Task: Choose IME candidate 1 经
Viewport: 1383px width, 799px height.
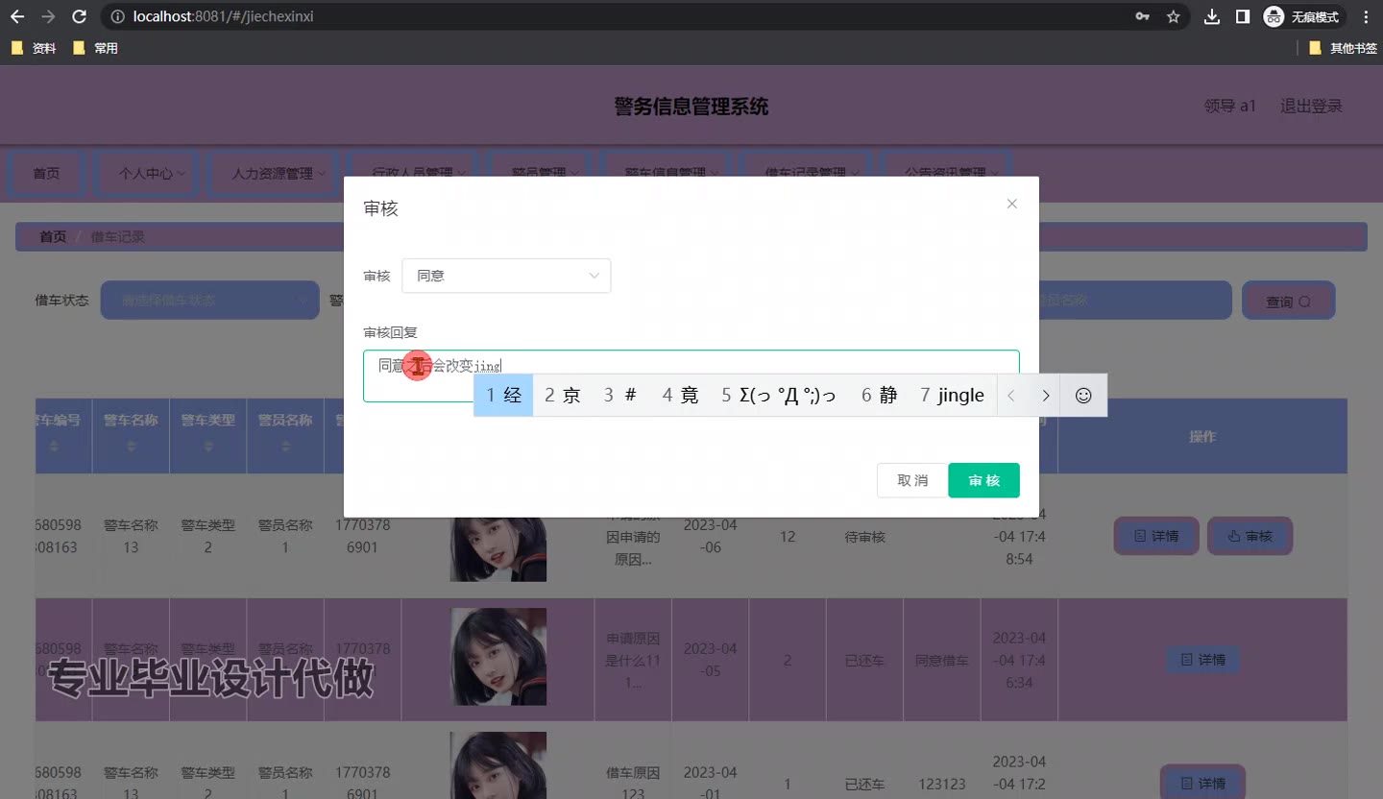Action: 503,395
